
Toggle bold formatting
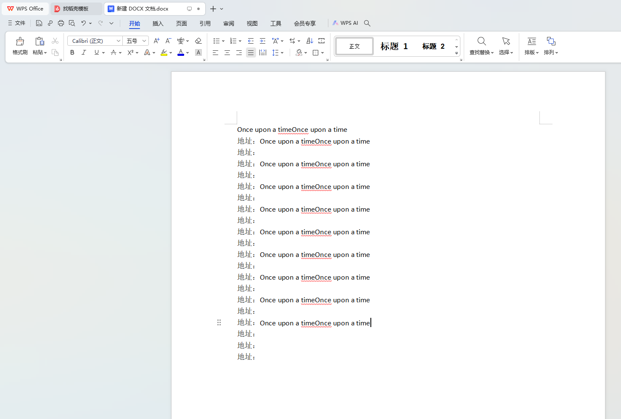(x=72, y=52)
